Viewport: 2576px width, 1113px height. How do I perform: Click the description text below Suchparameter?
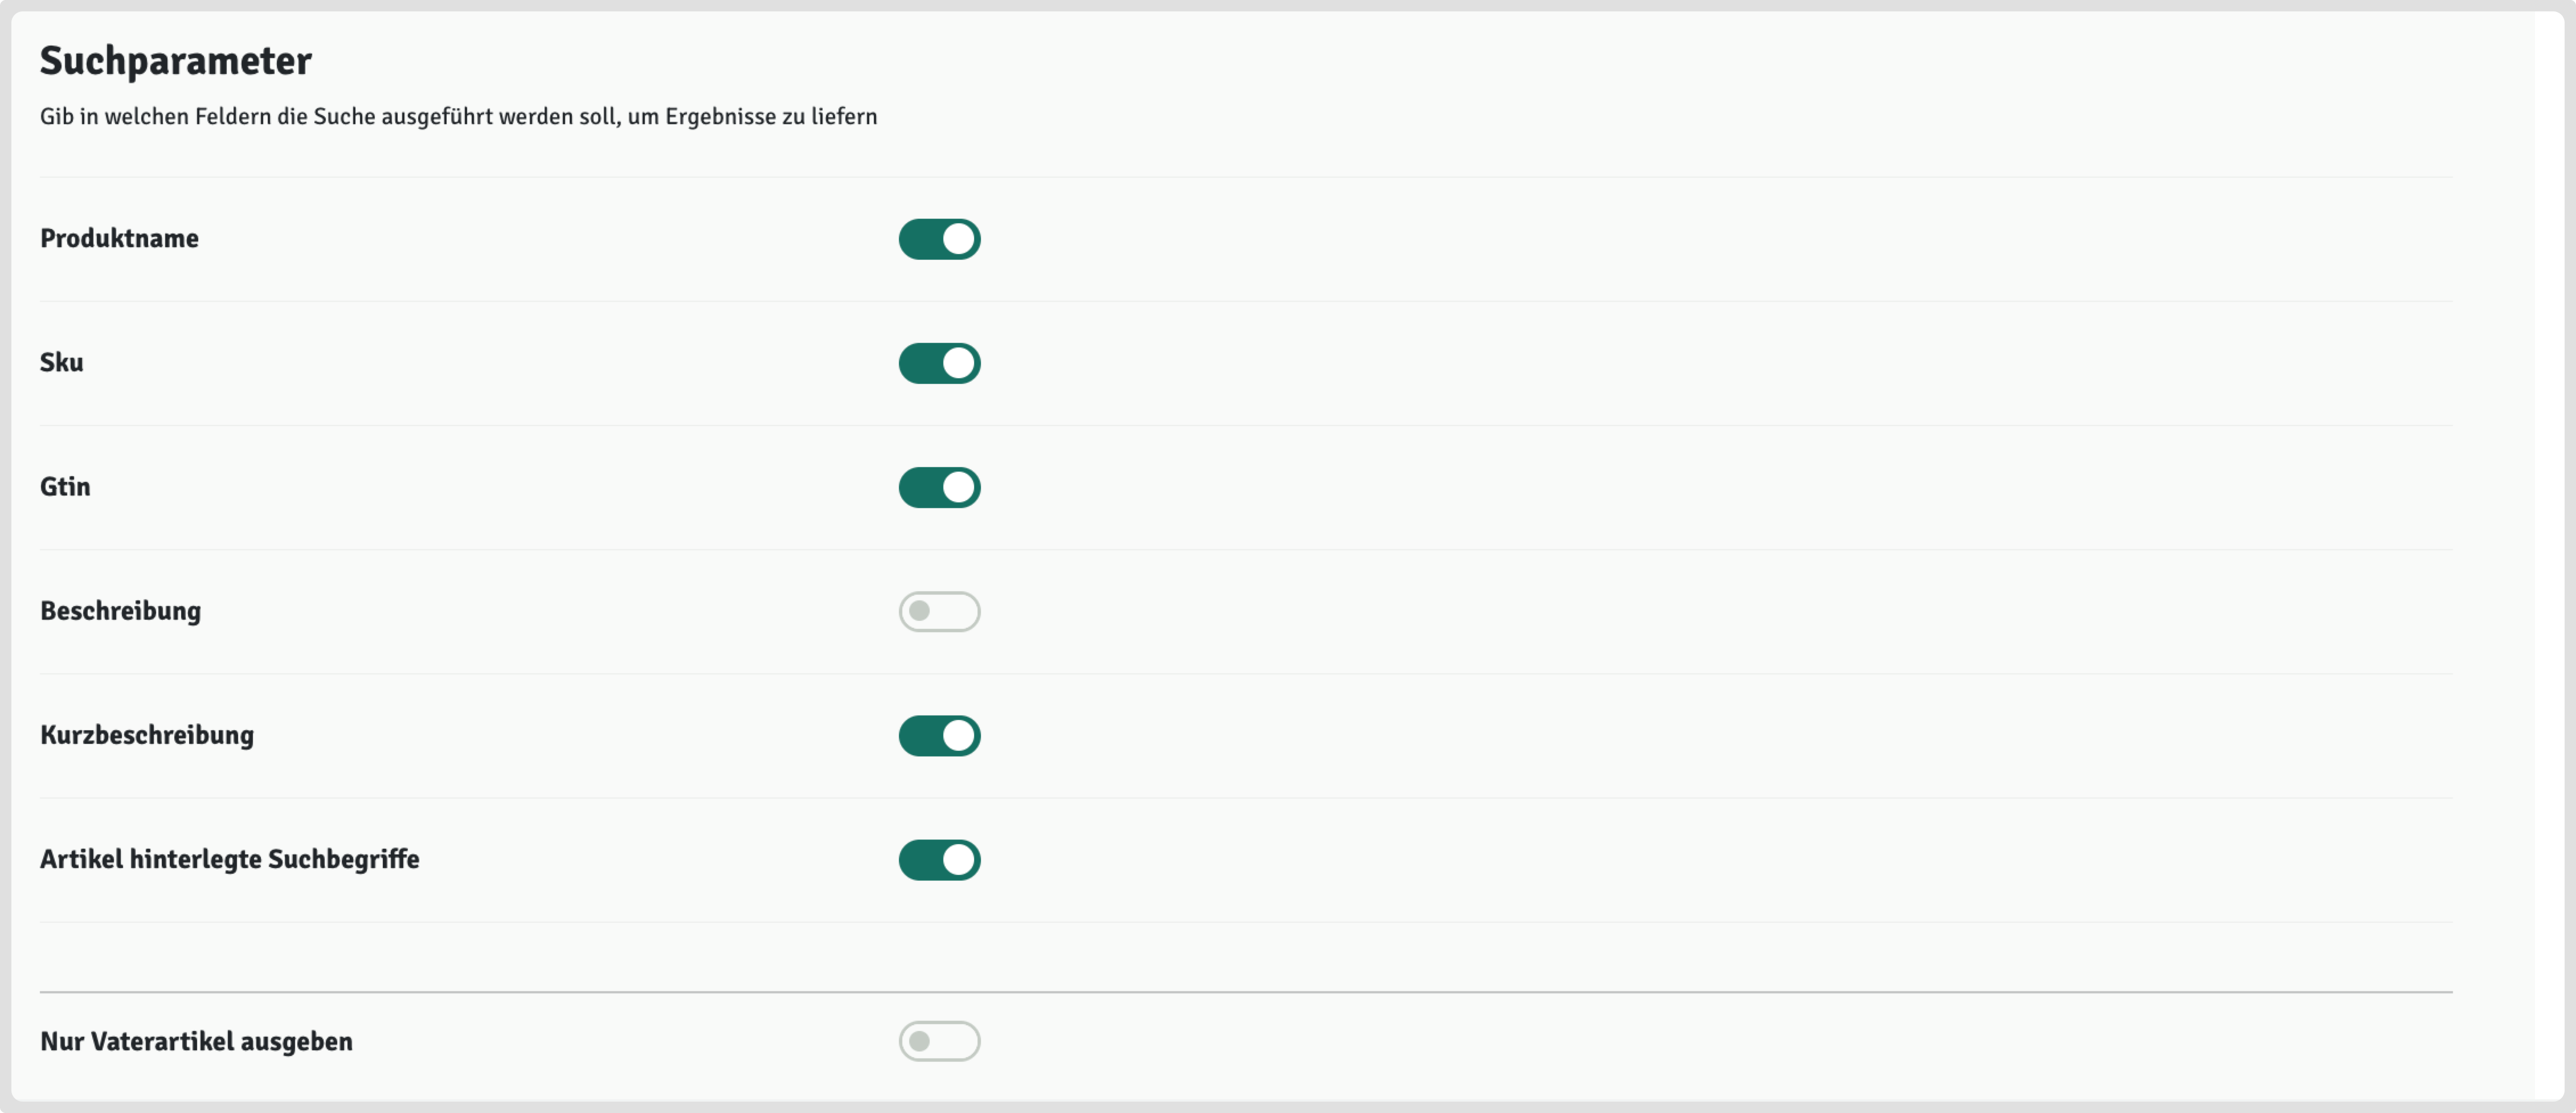click(x=458, y=117)
